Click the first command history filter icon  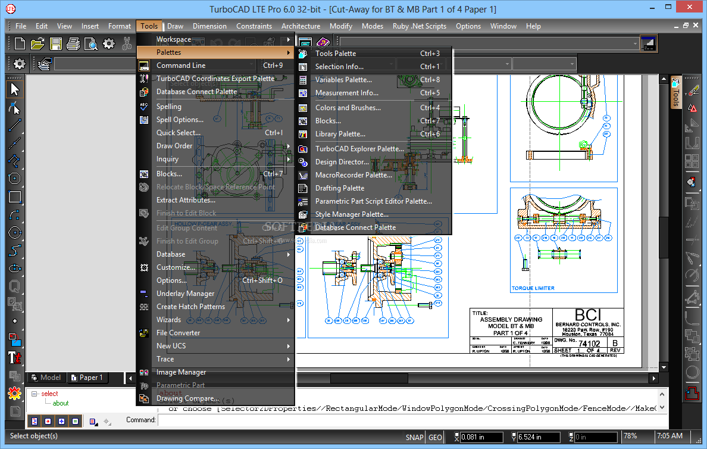(x=35, y=421)
